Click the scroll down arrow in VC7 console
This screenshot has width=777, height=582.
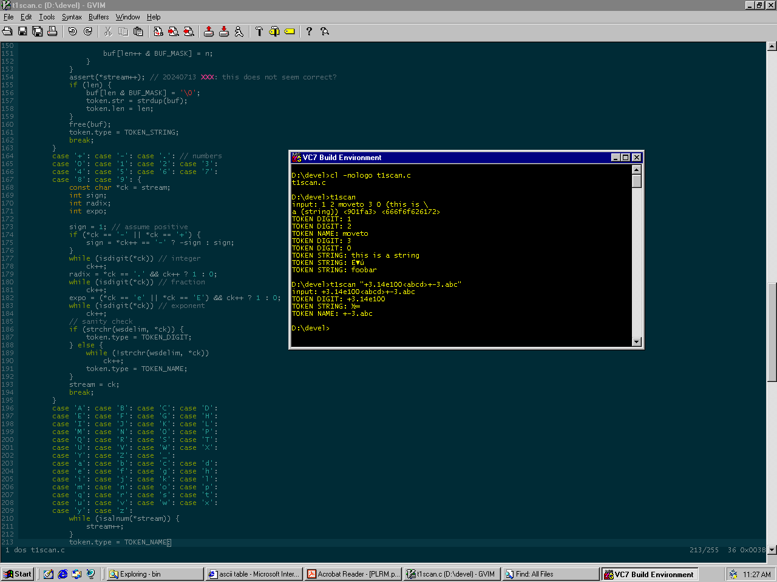[637, 342]
